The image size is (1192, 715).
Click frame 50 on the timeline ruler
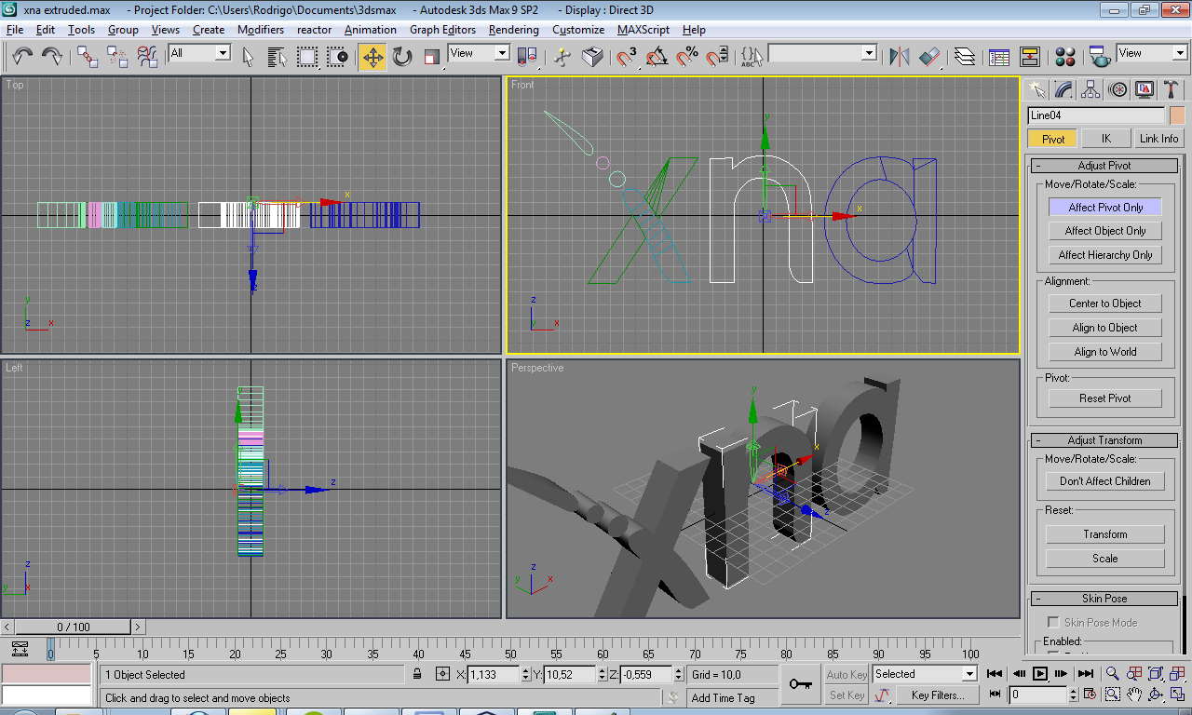coord(510,653)
